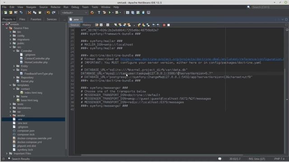Click the Shift Line Left icon in editor toolbar
The image size is (289, 162).
154,25
